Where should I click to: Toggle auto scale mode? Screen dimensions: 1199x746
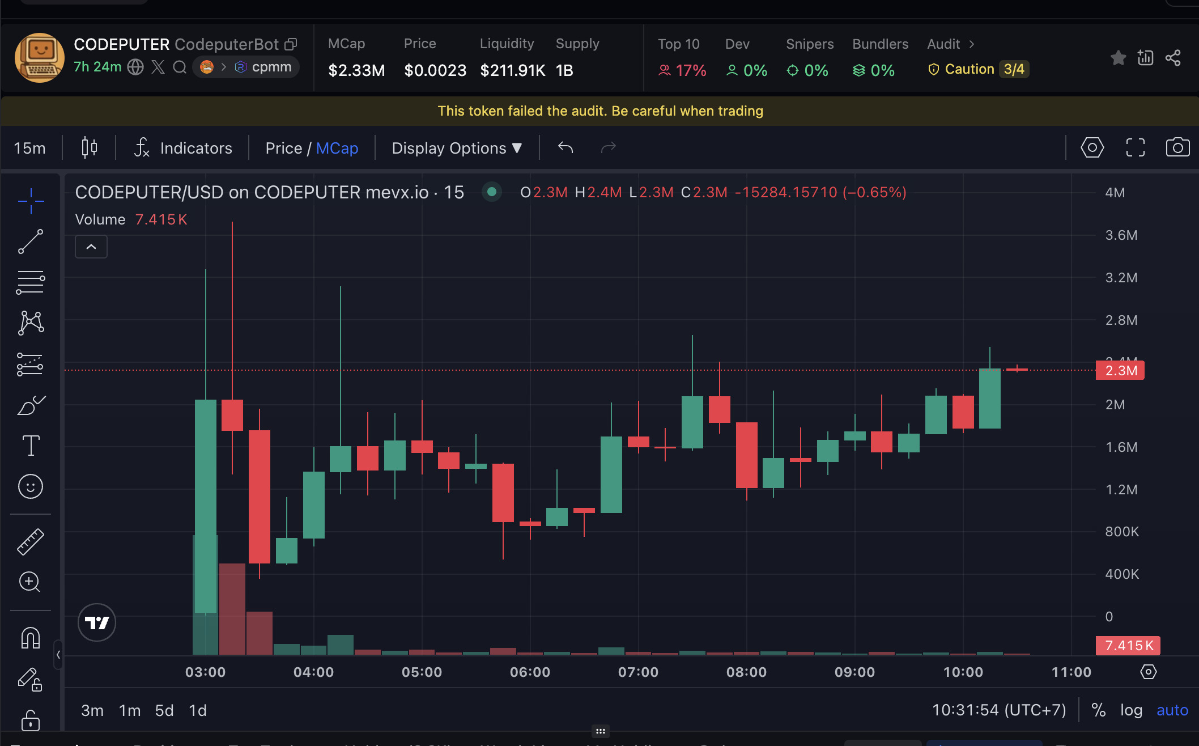1172,710
